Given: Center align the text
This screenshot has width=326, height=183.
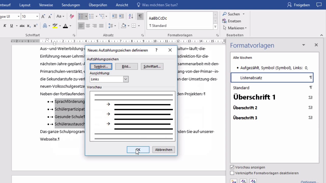Looking at the screenshot, I should coord(88,26).
